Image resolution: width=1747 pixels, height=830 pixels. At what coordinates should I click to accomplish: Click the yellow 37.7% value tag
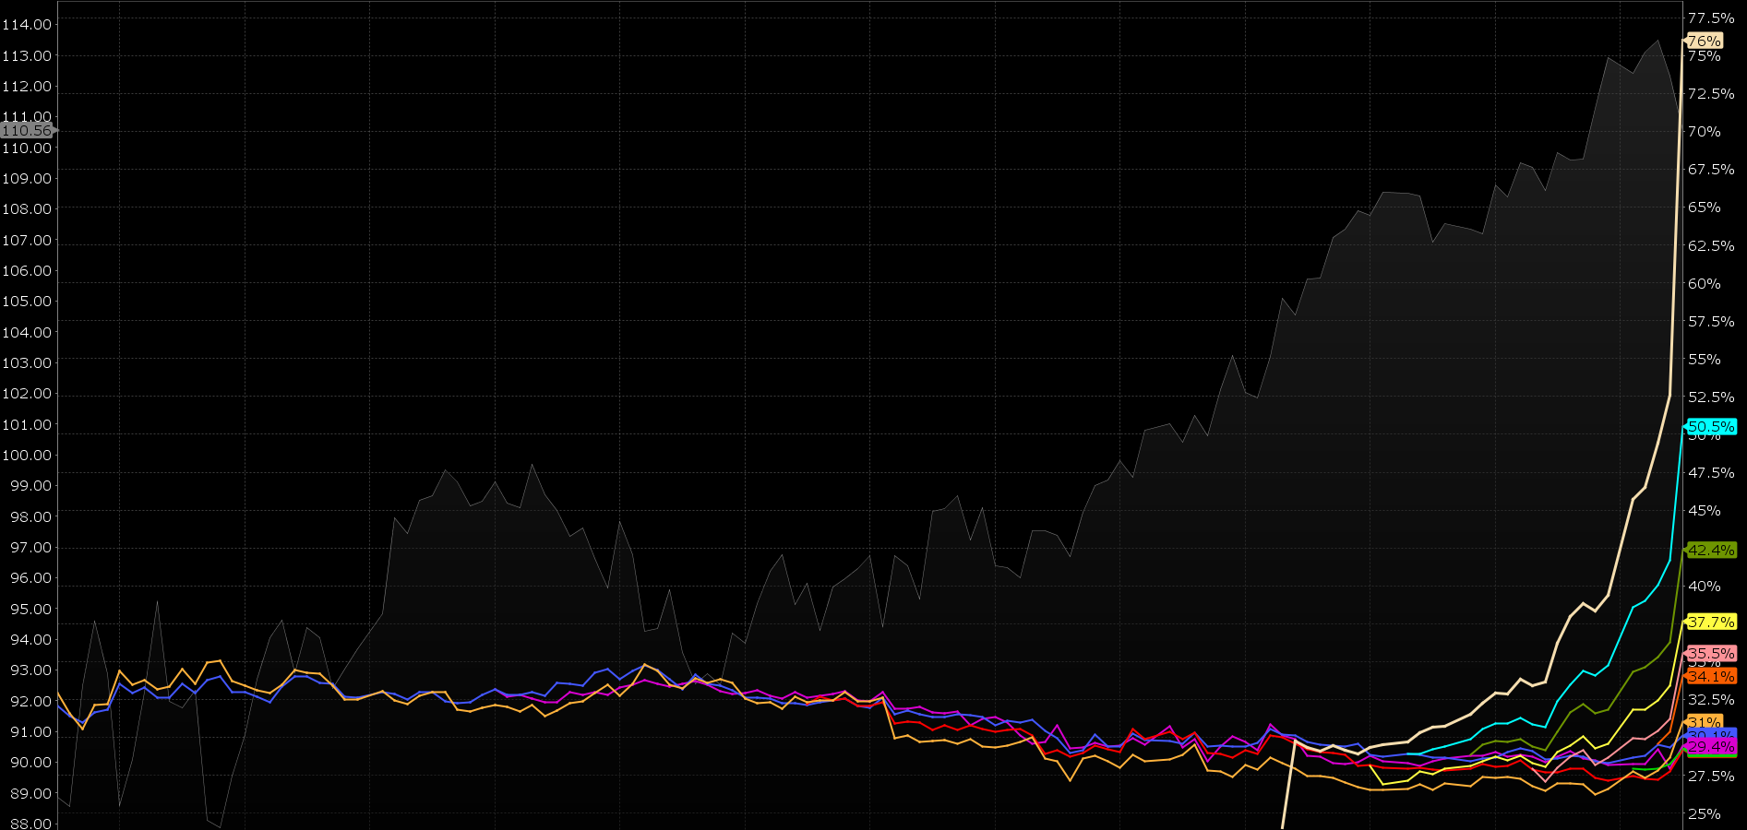tap(1710, 622)
